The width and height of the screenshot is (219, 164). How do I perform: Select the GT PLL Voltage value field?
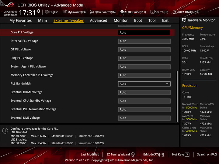pyautogui.click(x=144, y=50)
